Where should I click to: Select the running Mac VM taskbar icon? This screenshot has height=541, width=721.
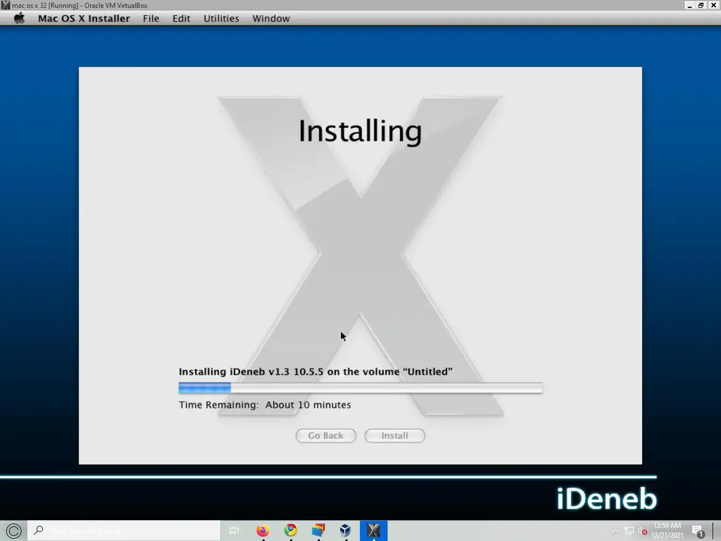click(x=373, y=530)
